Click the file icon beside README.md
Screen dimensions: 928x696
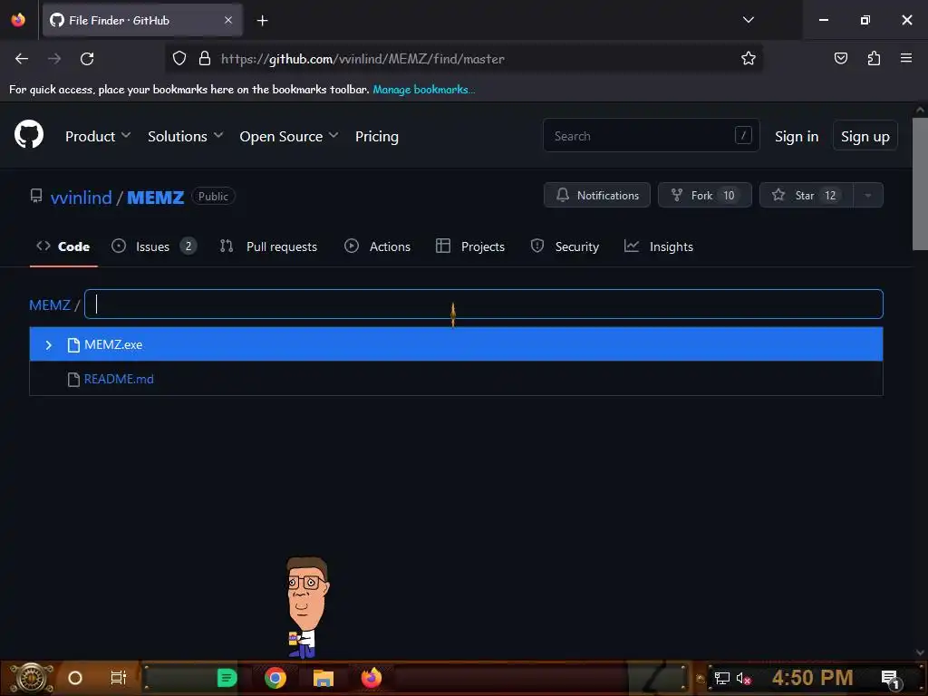pyautogui.click(x=73, y=379)
